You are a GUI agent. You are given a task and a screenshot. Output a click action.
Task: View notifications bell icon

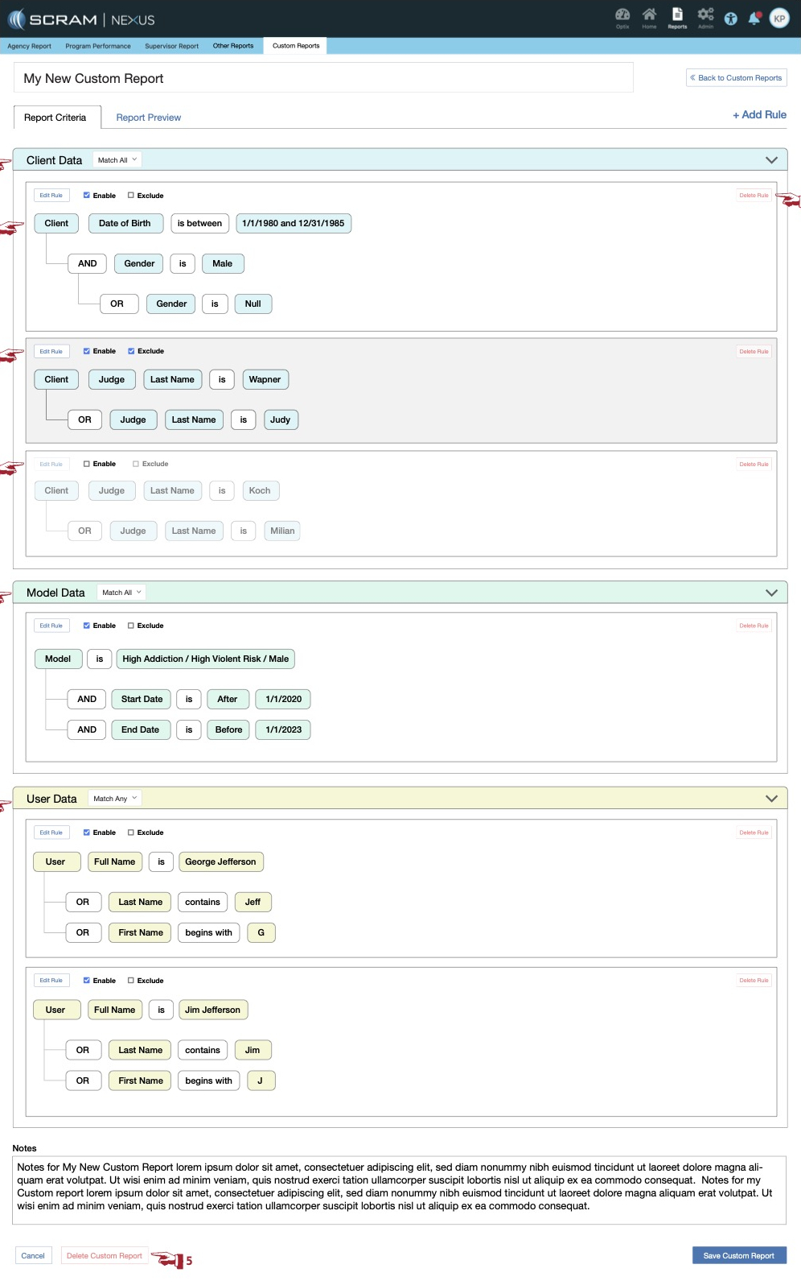(x=754, y=19)
